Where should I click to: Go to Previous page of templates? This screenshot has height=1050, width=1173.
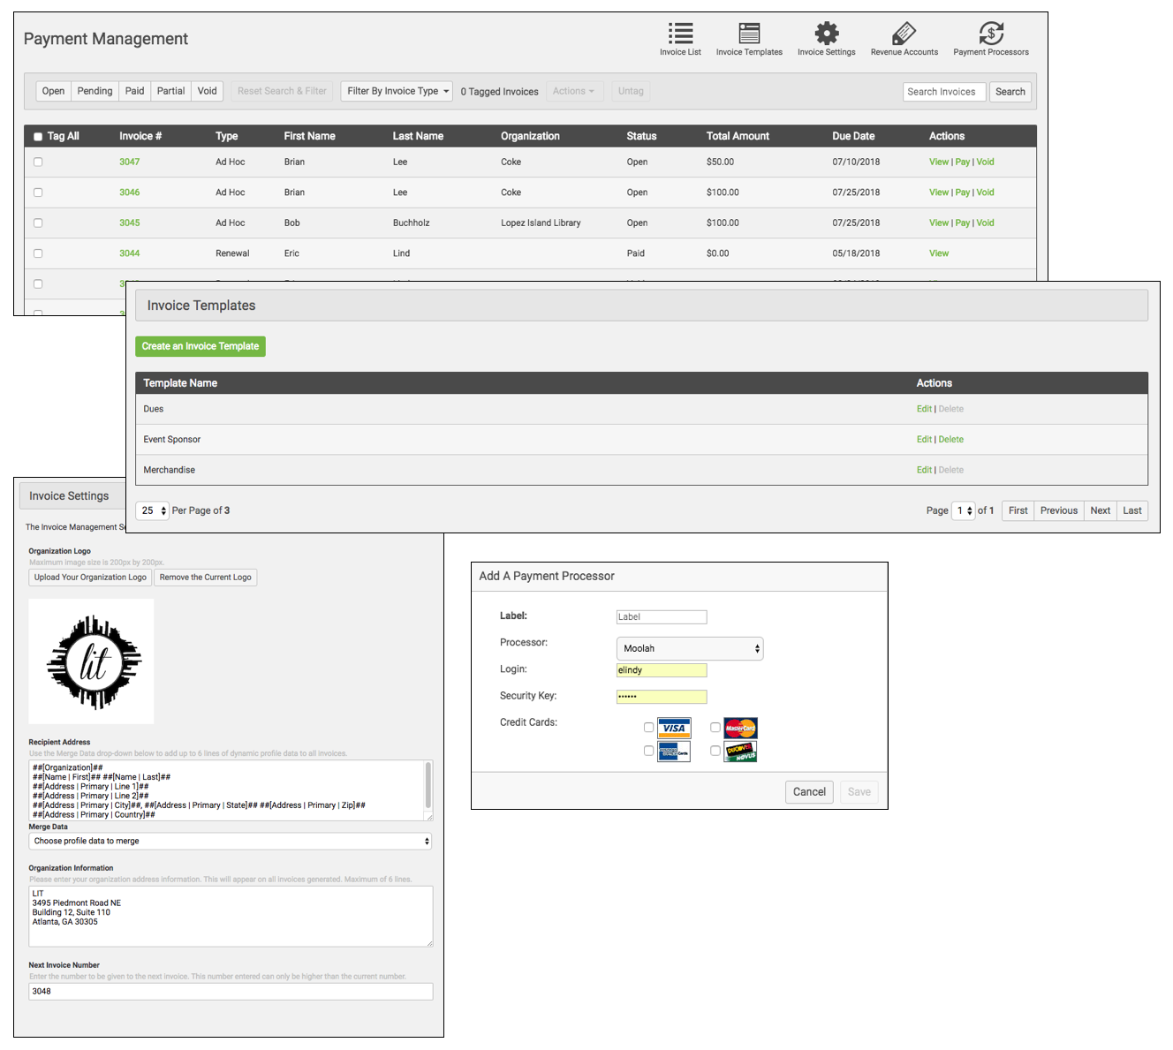(x=1058, y=510)
